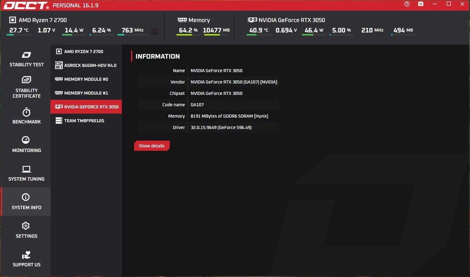Select Memory Module #1 entry

point(86,93)
